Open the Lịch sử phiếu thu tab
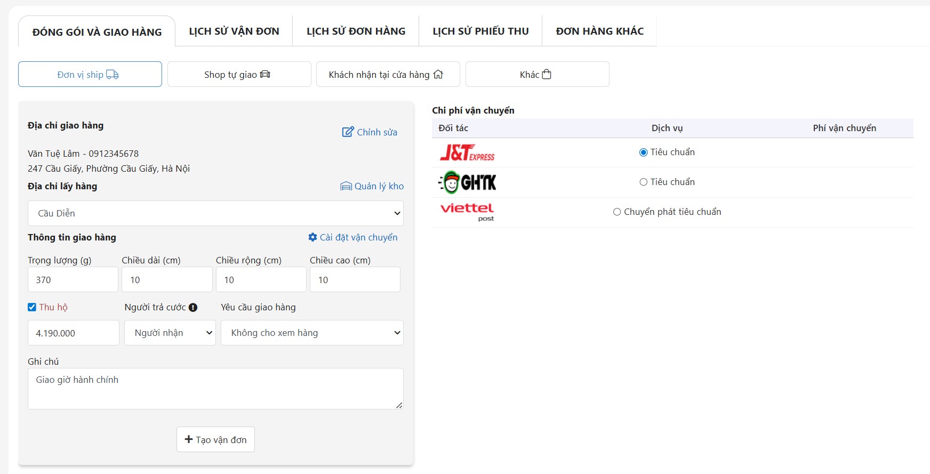This screenshot has height=474, width=930. (x=480, y=31)
